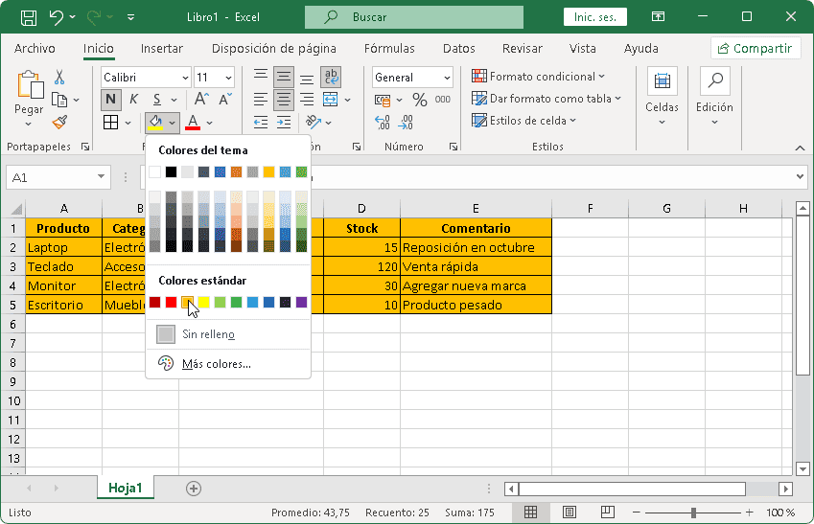The height and width of the screenshot is (524, 814).
Task: Click the increase font size icon
Action: click(x=201, y=99)
